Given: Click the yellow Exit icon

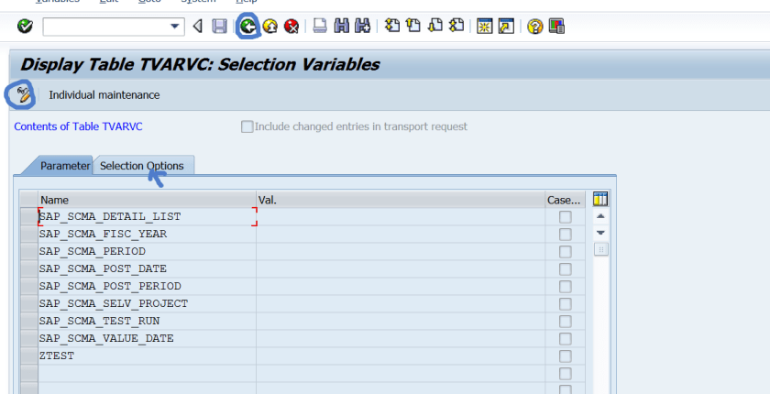Looking at the screenshot, I should 269,27.
